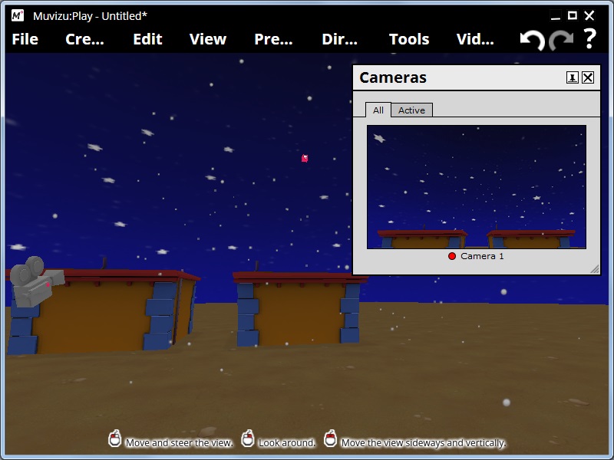This screenshot has width=614, height=460.
Task: Open the Tools menu
Action: point(409,39)
